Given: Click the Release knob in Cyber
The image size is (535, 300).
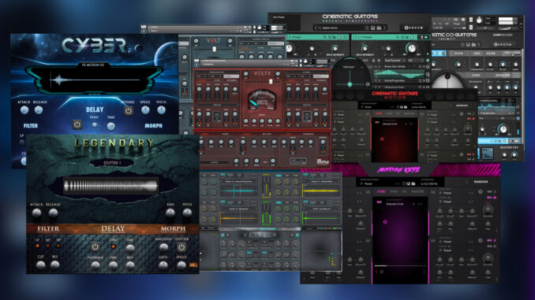Looking at the screenshot, I should [x=39, y=110].
